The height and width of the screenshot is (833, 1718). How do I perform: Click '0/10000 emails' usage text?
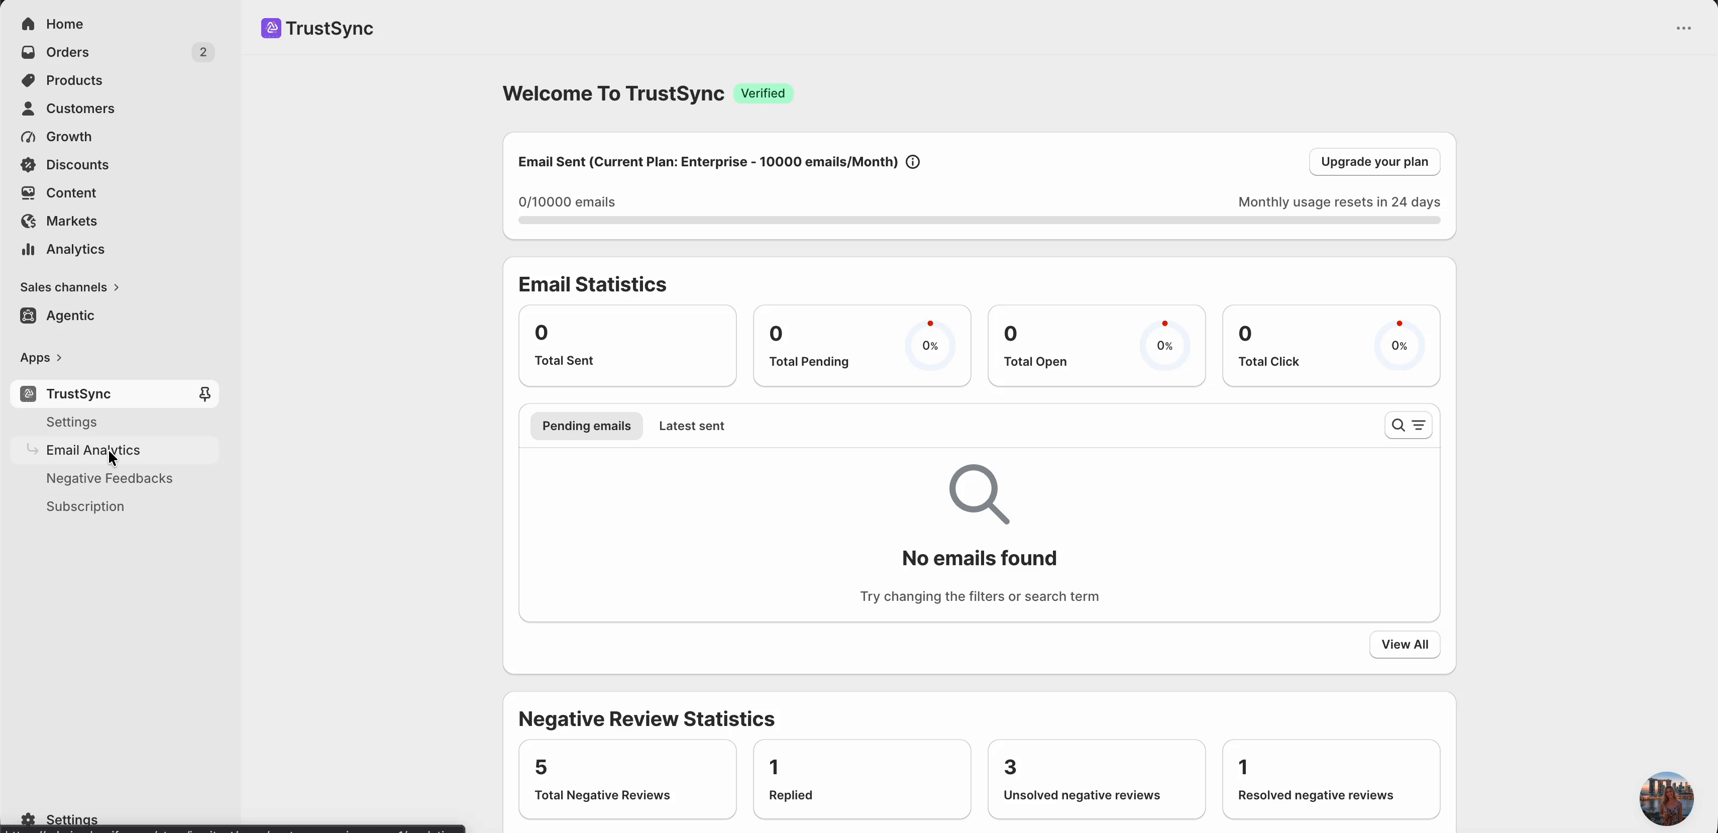tap(566, 202)
